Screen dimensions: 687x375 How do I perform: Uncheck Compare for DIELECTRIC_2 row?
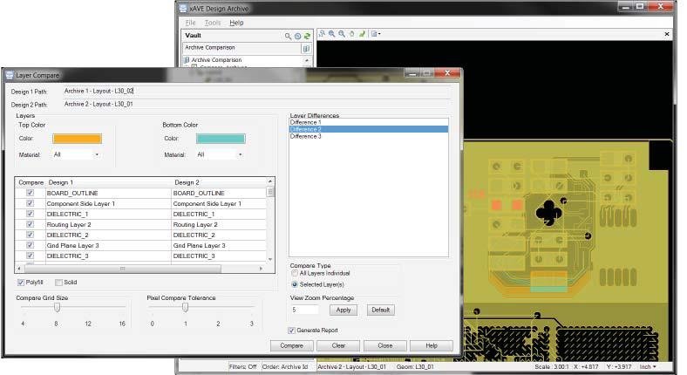click(x=30, y=235)
